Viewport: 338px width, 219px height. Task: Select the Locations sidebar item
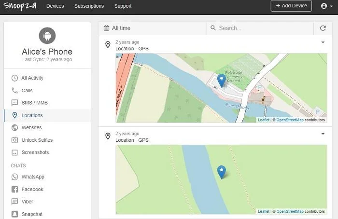(47, 115)
